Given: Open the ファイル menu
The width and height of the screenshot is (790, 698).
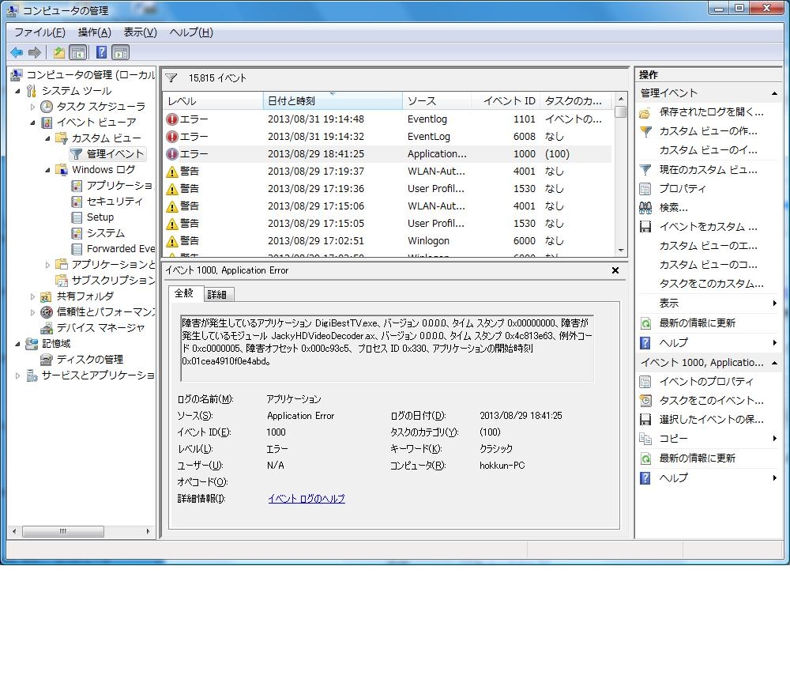Looking at the screenshot, I should coord(39,32).
